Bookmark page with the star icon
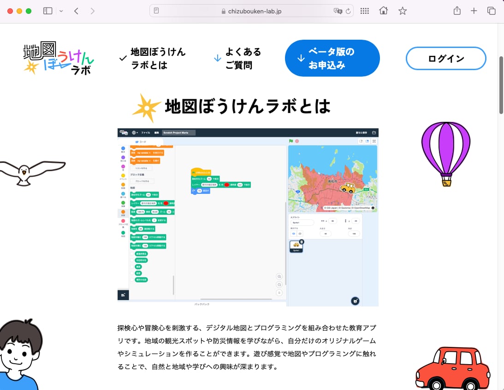 [x=403, y=11]
